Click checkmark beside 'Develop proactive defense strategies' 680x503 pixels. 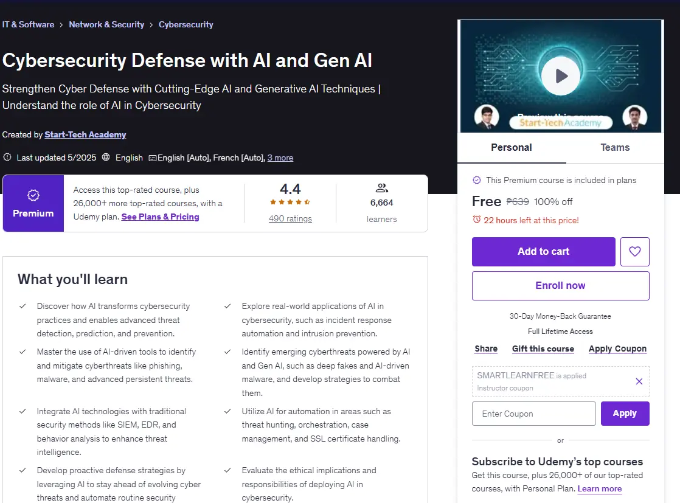coord(23,471)
